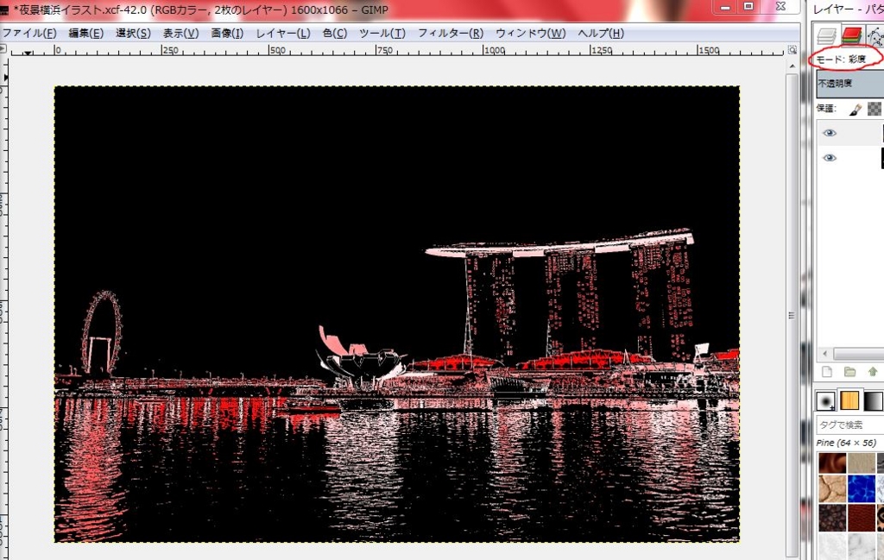This screenshot has width=884, height=560.
Task: Open the ウィンドウ(W) menu
Action: [x=531, y=34]
